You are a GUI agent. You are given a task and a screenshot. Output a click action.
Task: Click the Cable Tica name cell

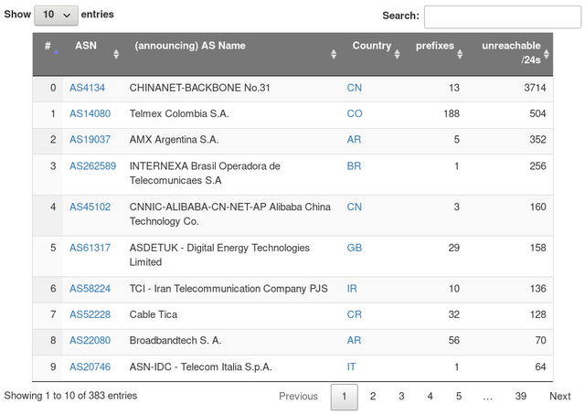tap(231, 314)
